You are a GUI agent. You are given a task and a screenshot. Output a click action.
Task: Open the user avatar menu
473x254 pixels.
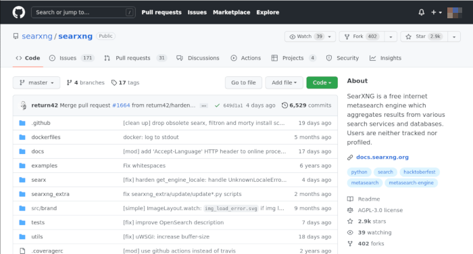pyautogui.click(x=454, y=12)
